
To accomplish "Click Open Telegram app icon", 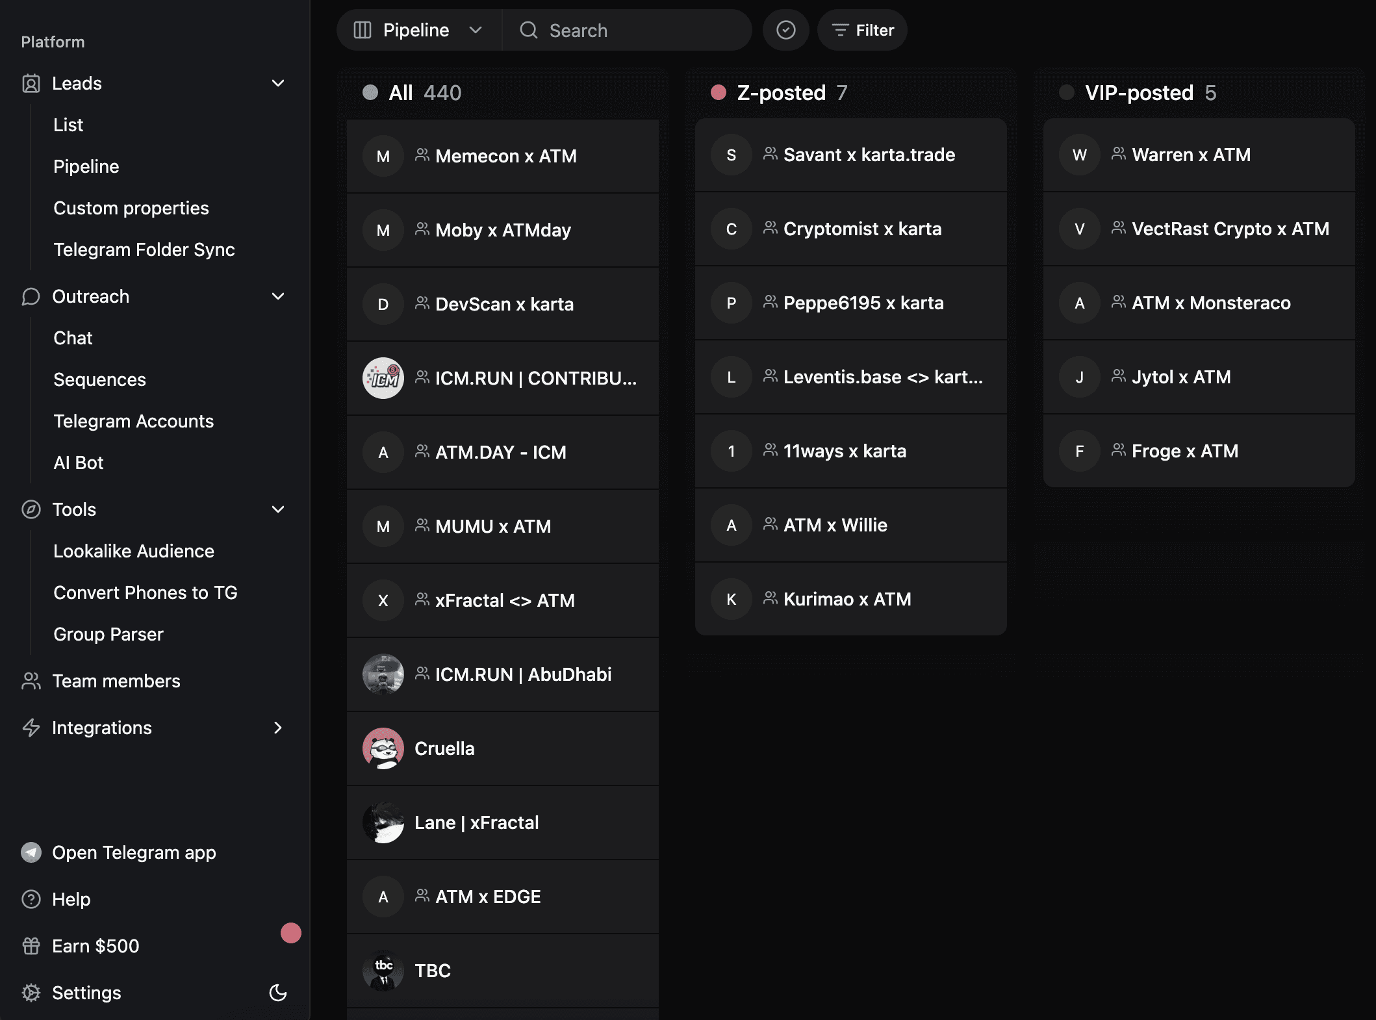I will coord(31,852).
